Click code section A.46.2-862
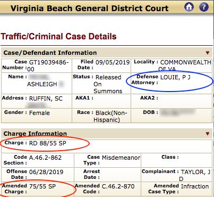This screenshot has width=214, height=197. 45,158
